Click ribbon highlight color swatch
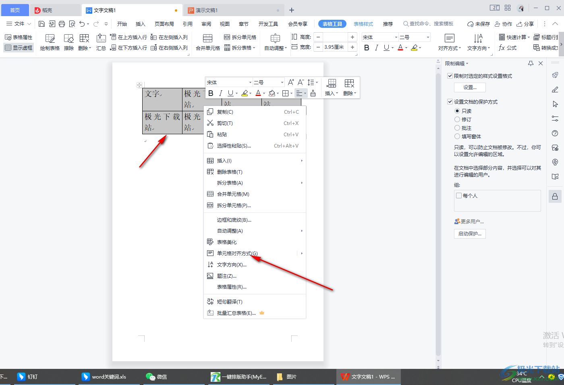 coord(414,48)
